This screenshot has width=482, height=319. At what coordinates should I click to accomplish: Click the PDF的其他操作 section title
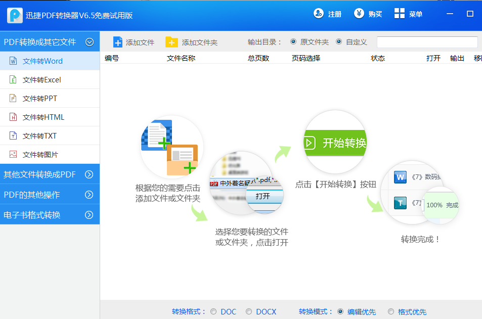pyautogui.click(x=32, y=195)
